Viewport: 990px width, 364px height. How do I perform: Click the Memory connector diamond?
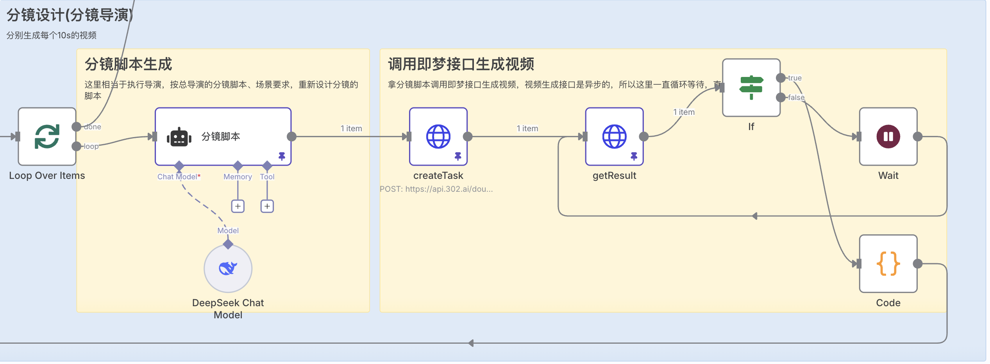(238, 166)
